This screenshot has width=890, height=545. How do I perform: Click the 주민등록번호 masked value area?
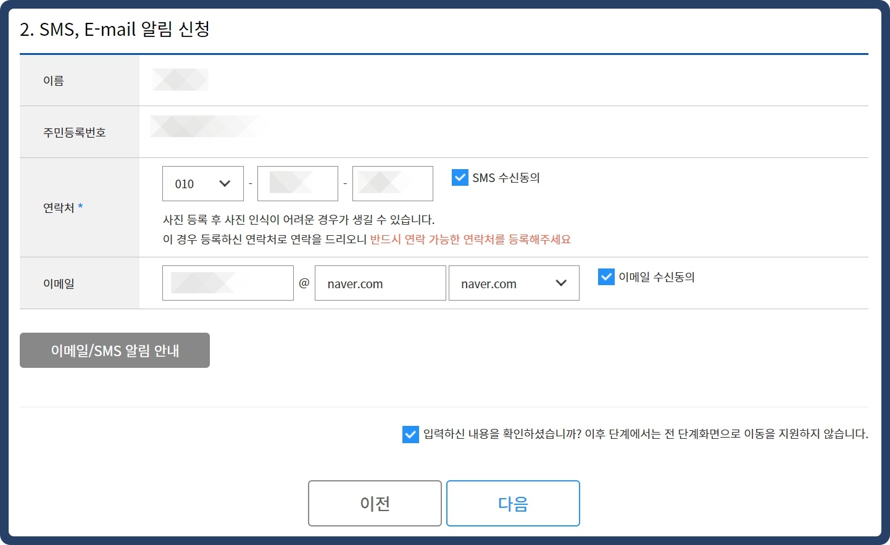[x=210, y=126]
